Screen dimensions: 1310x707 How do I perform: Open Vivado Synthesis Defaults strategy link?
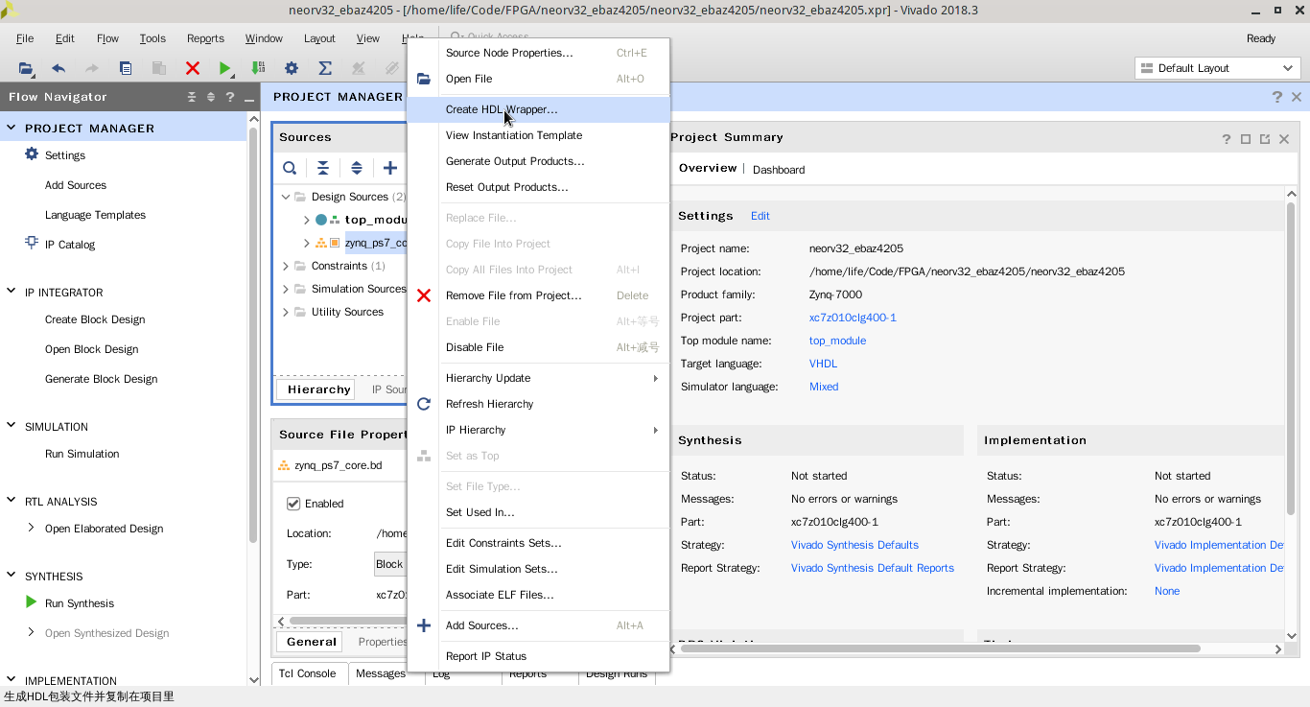[854, 545]
